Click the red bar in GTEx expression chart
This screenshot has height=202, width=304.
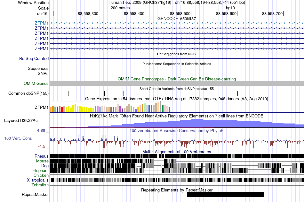(62, 109)
